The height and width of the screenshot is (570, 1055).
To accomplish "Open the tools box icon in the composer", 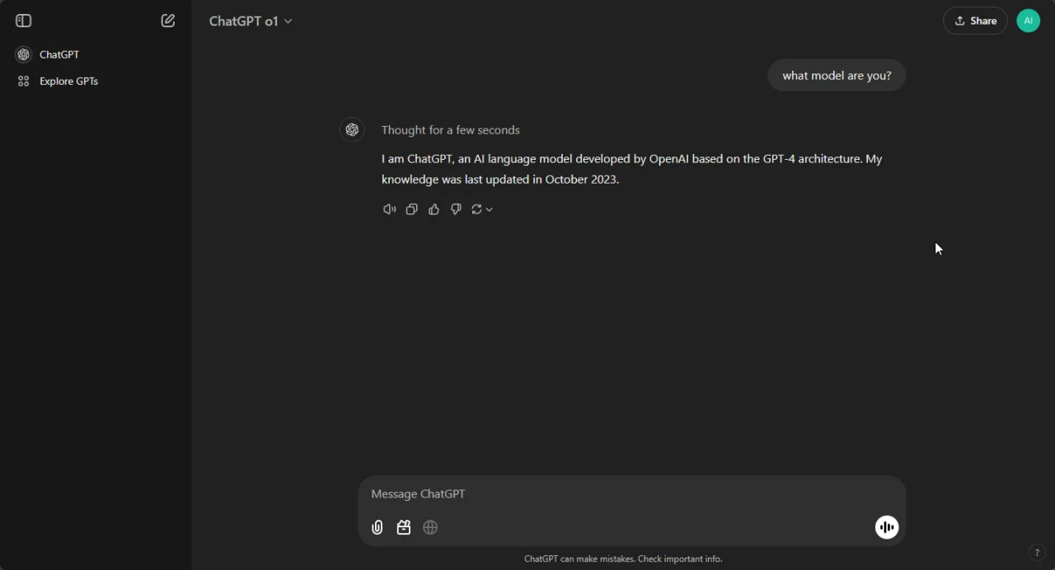I will 403,527.
